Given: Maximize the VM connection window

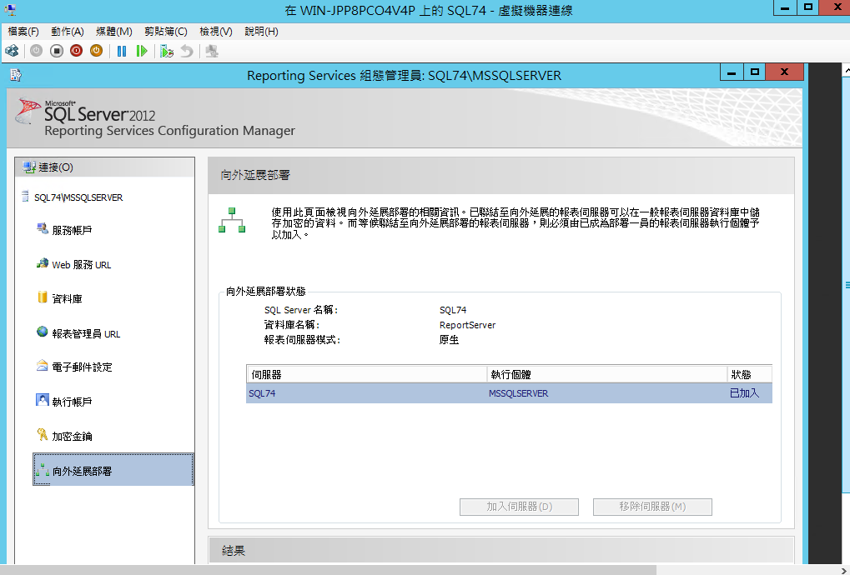Looking at the screenshot, I should coord(808,7).
